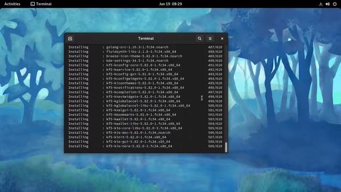Open the Activities overview
Viewport: 341px width, 192px height.
pos(12,4)
